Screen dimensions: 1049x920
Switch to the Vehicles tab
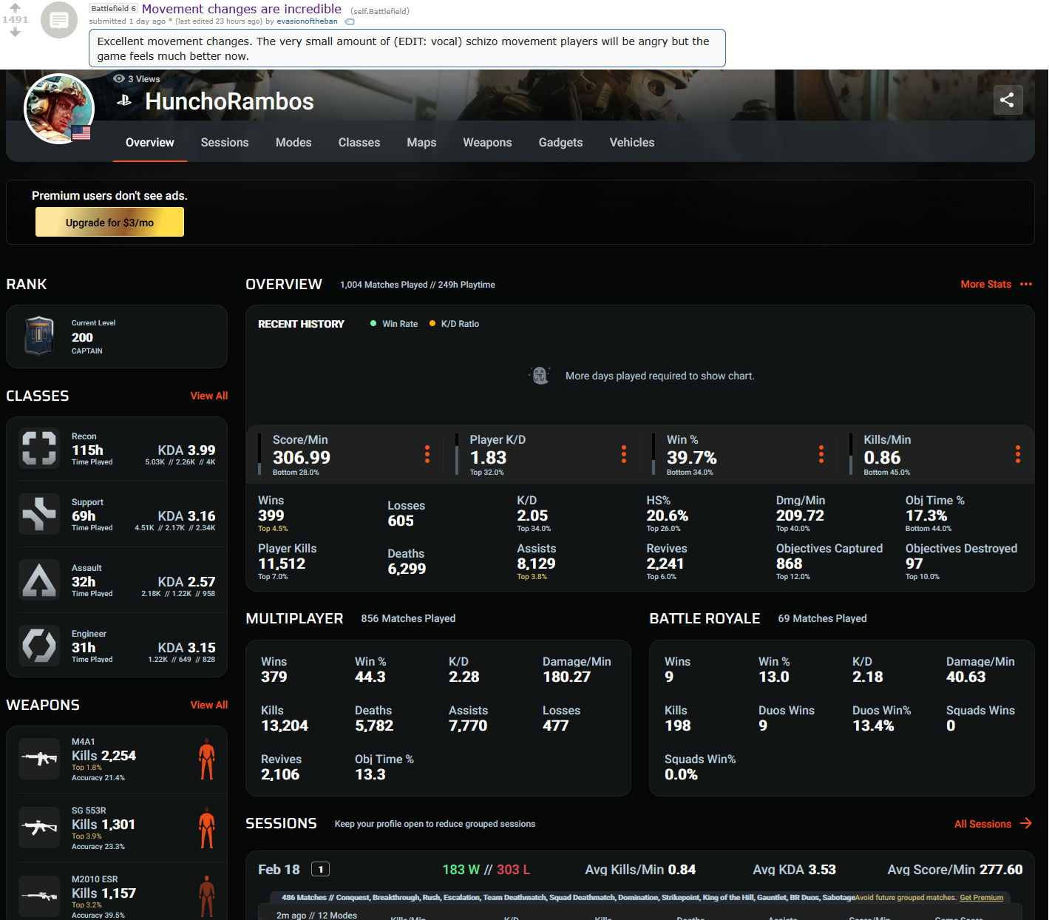pos(632,143)
